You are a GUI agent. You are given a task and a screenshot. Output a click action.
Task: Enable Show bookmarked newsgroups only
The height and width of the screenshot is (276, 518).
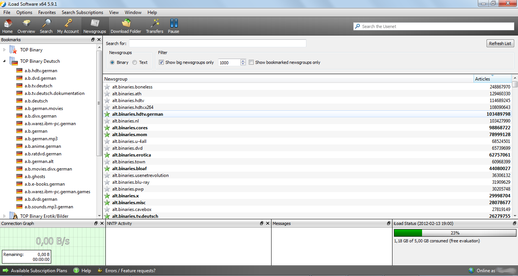[x=251, y=62]
